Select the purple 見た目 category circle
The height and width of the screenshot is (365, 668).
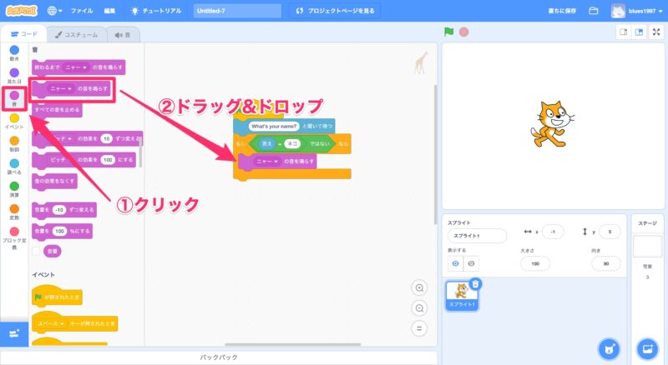[x=14, y=73]
